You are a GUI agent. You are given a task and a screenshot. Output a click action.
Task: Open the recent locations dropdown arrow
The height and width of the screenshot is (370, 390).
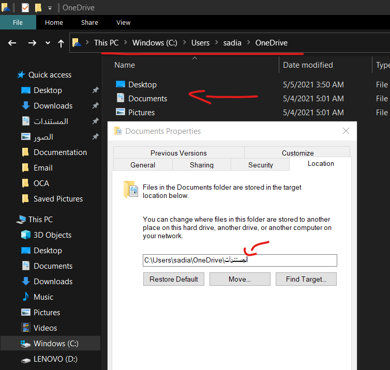pos(48,43)
